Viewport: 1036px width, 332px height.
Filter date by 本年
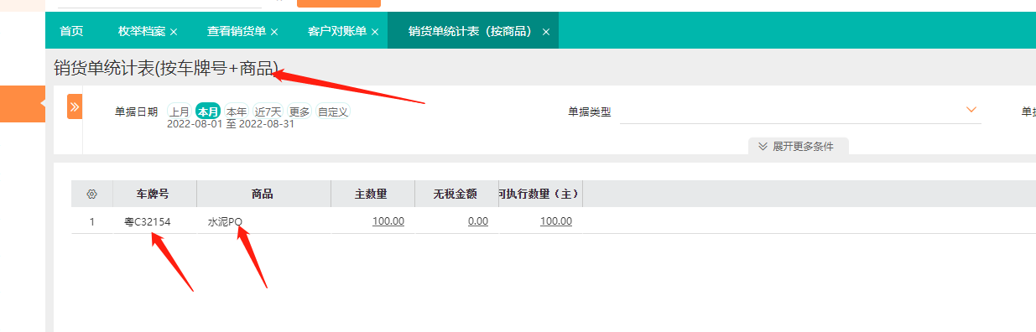[237, 112]
